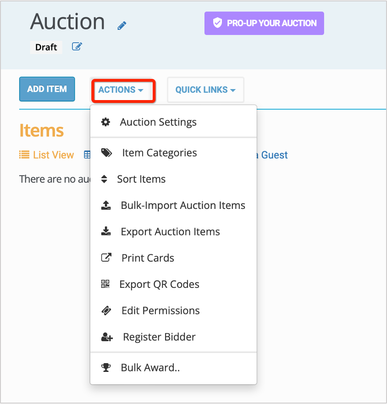The image size is (387, 404).
Task: Click the Auction Settings gear icon
Action: pyautogui.click(x=106, y=122)
